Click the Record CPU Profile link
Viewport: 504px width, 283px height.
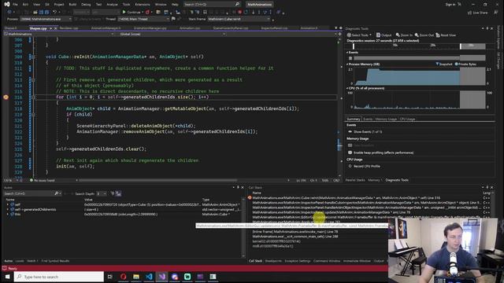[367, 166]
